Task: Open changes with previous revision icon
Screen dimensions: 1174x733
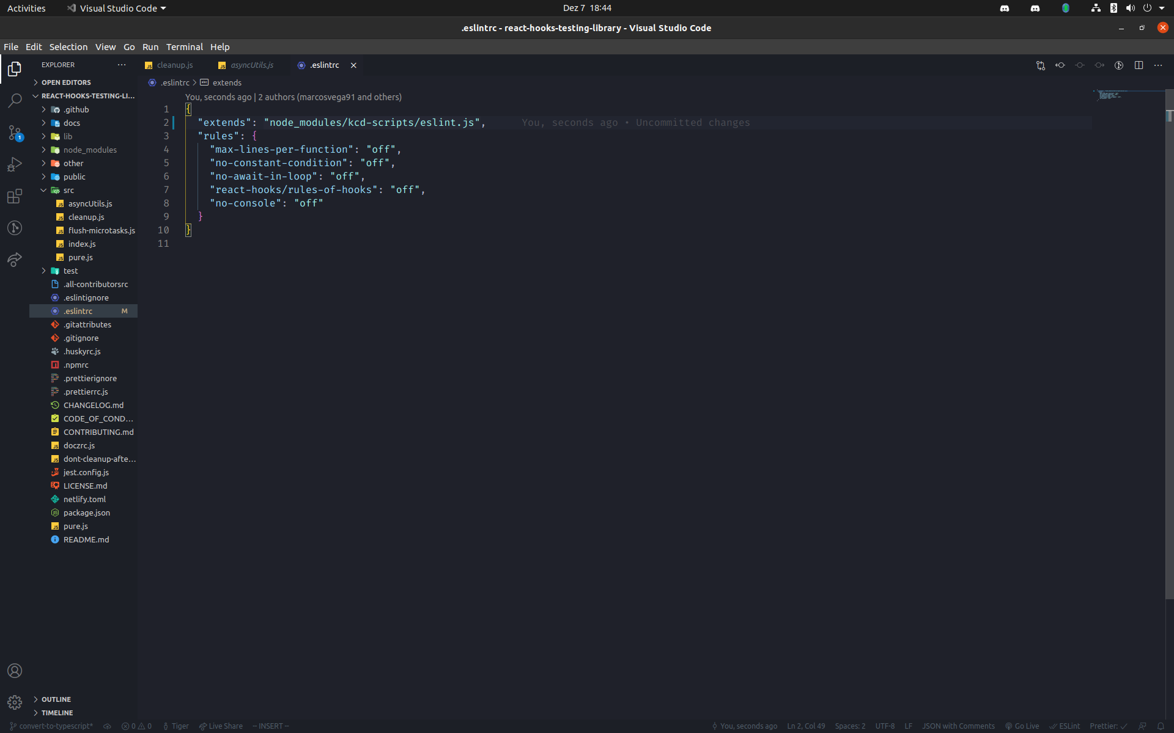Action: pos(1060,65)
